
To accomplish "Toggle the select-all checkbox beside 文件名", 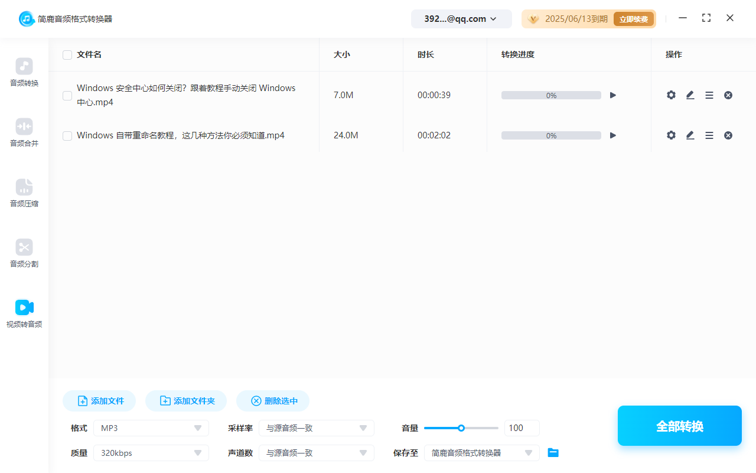I will pyautogui.click(x=67, y=55).
